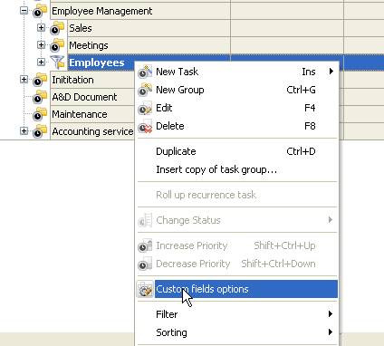Click the New Task menu icon
The image size is (384, 346).
[145, 72]
